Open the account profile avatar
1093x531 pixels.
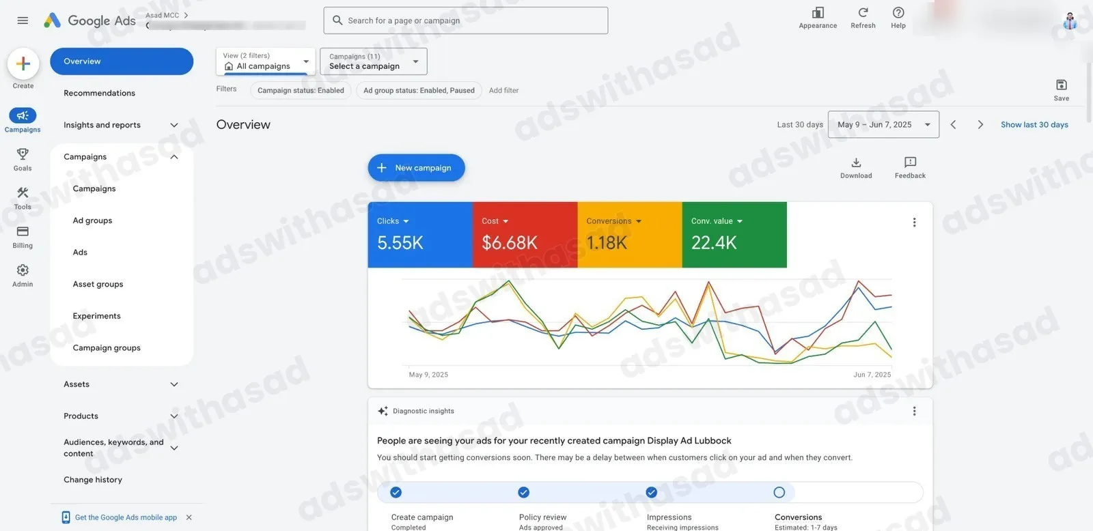coord(1070,20)
